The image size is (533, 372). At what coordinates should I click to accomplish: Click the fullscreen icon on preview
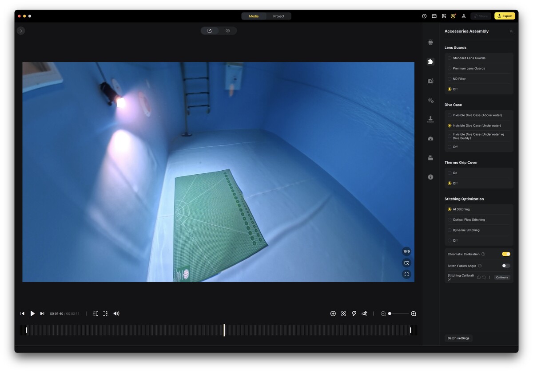coord(406,274)
